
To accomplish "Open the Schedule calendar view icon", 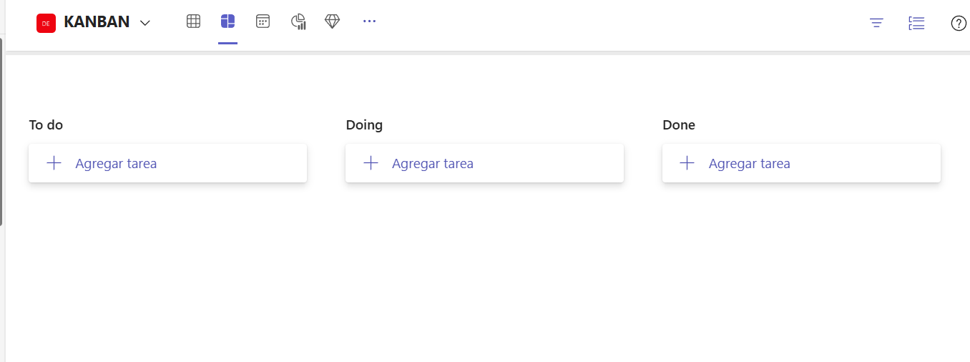I will point(263,21).
